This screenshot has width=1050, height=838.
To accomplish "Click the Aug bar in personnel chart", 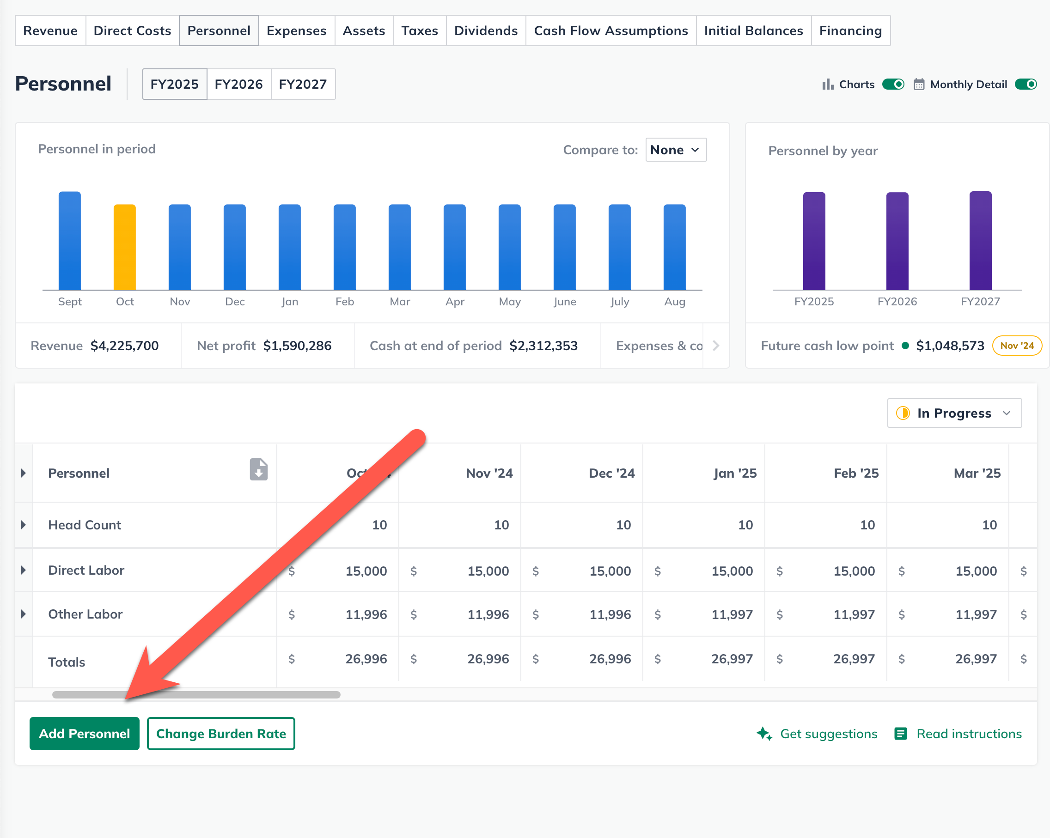I will [x=675, y=247].
